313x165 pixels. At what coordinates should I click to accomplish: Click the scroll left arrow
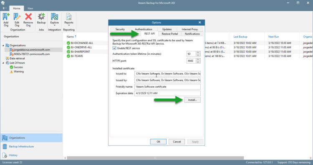pos(65,158)
